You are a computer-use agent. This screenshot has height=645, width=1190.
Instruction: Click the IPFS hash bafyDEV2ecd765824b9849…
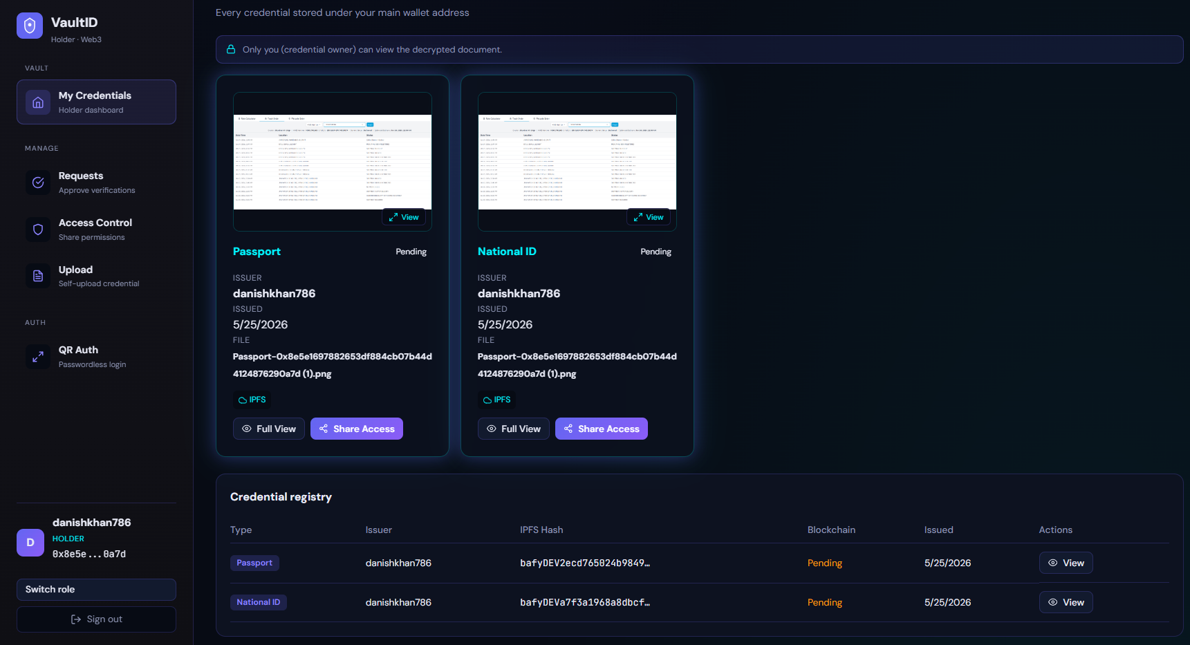click(585, 563)
